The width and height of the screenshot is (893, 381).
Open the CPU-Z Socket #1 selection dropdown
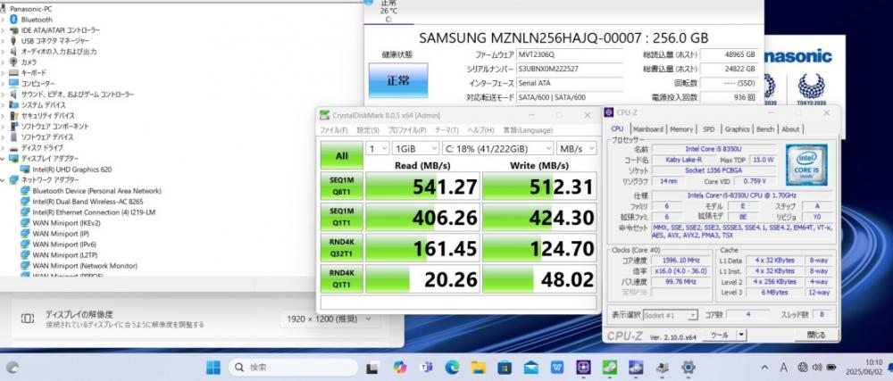coord(670,314)
